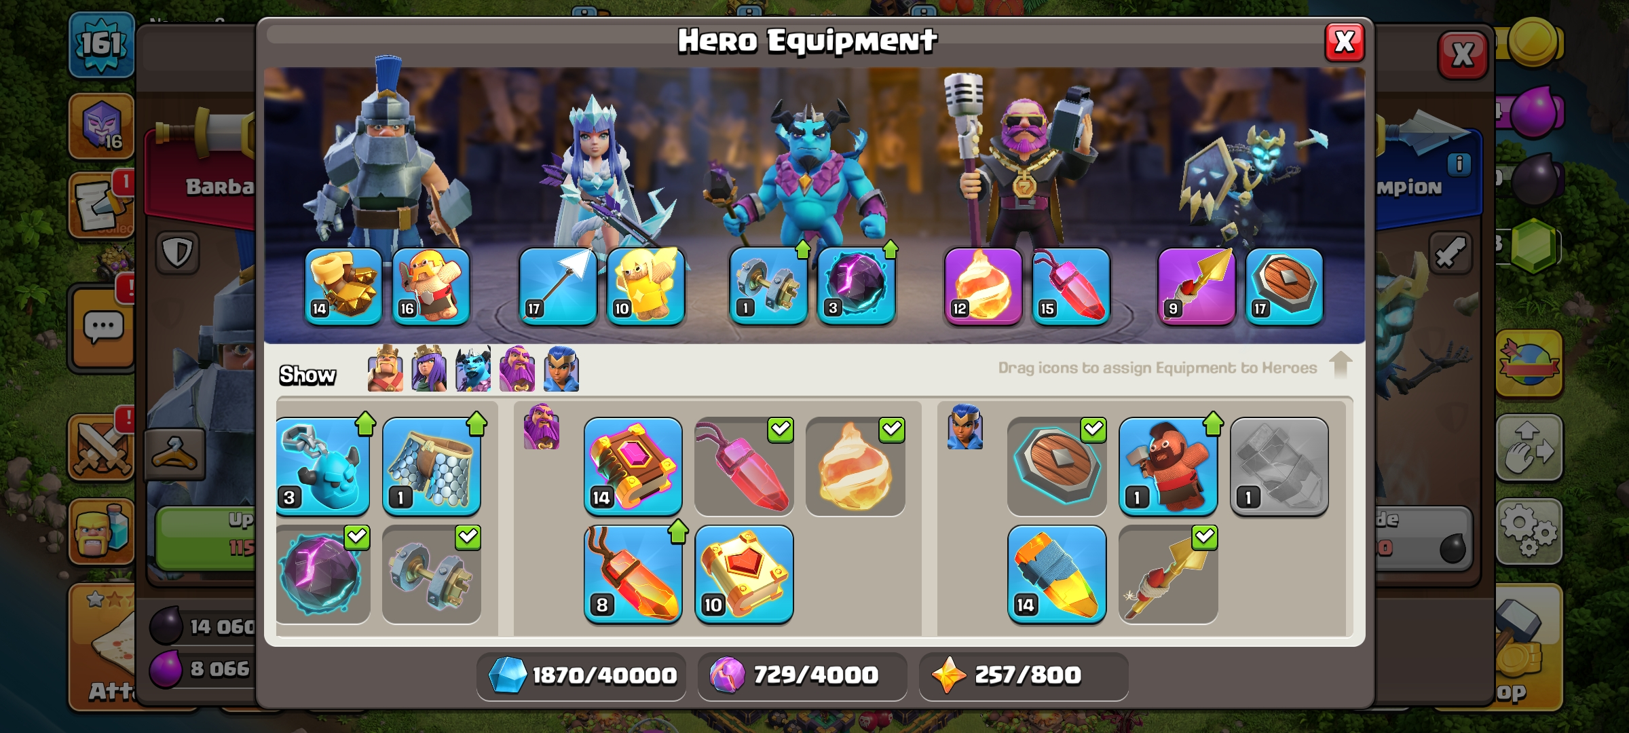Select the level 14 Eternal Tome in inventory
Screen dimensions: 1629x733
633,466
